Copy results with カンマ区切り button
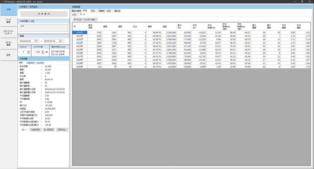The width and height of the screenshot is (314, 169). (x=49, y=130)
